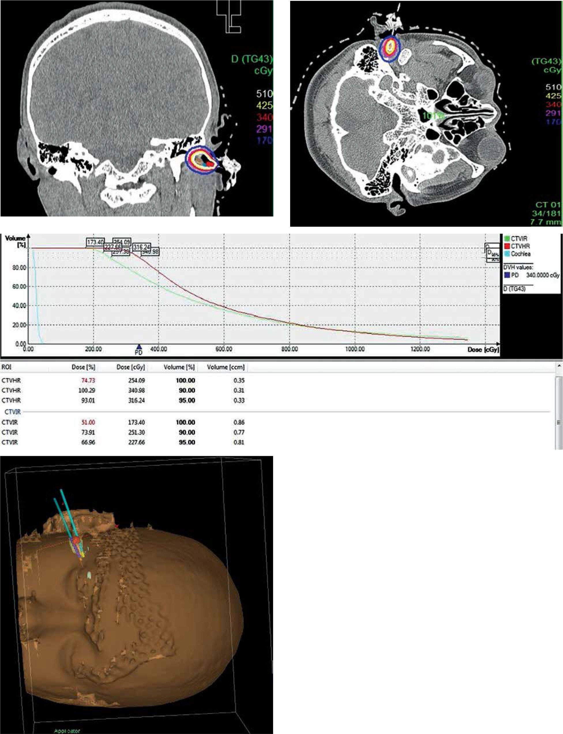Click the CTVHR red legend swatch

click(x=507, y=246)
